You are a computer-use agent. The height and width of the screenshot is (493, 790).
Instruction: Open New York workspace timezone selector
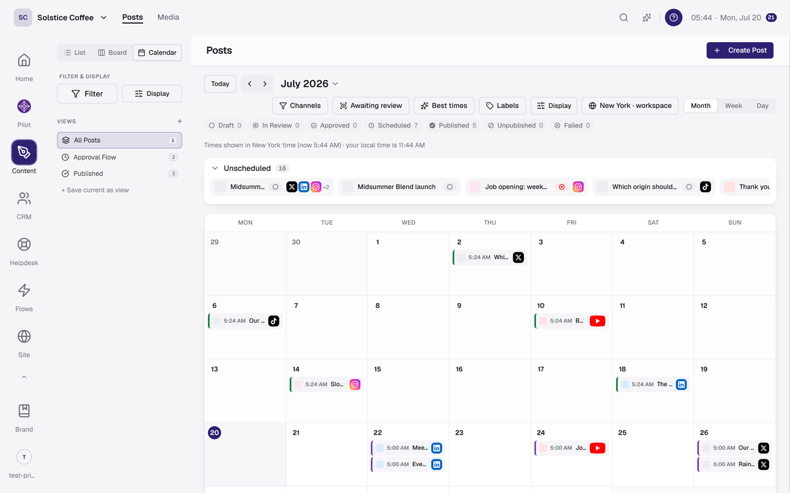point(630,105)
